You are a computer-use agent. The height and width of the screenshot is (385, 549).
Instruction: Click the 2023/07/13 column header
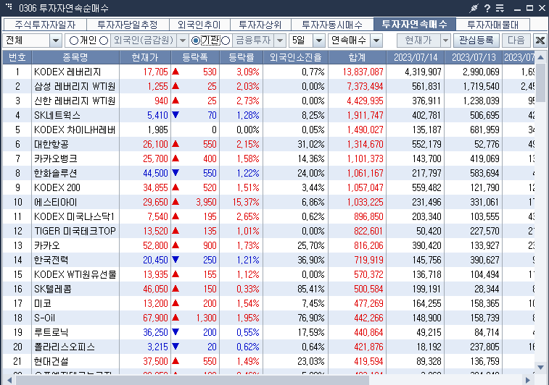[x=474, y=57]
